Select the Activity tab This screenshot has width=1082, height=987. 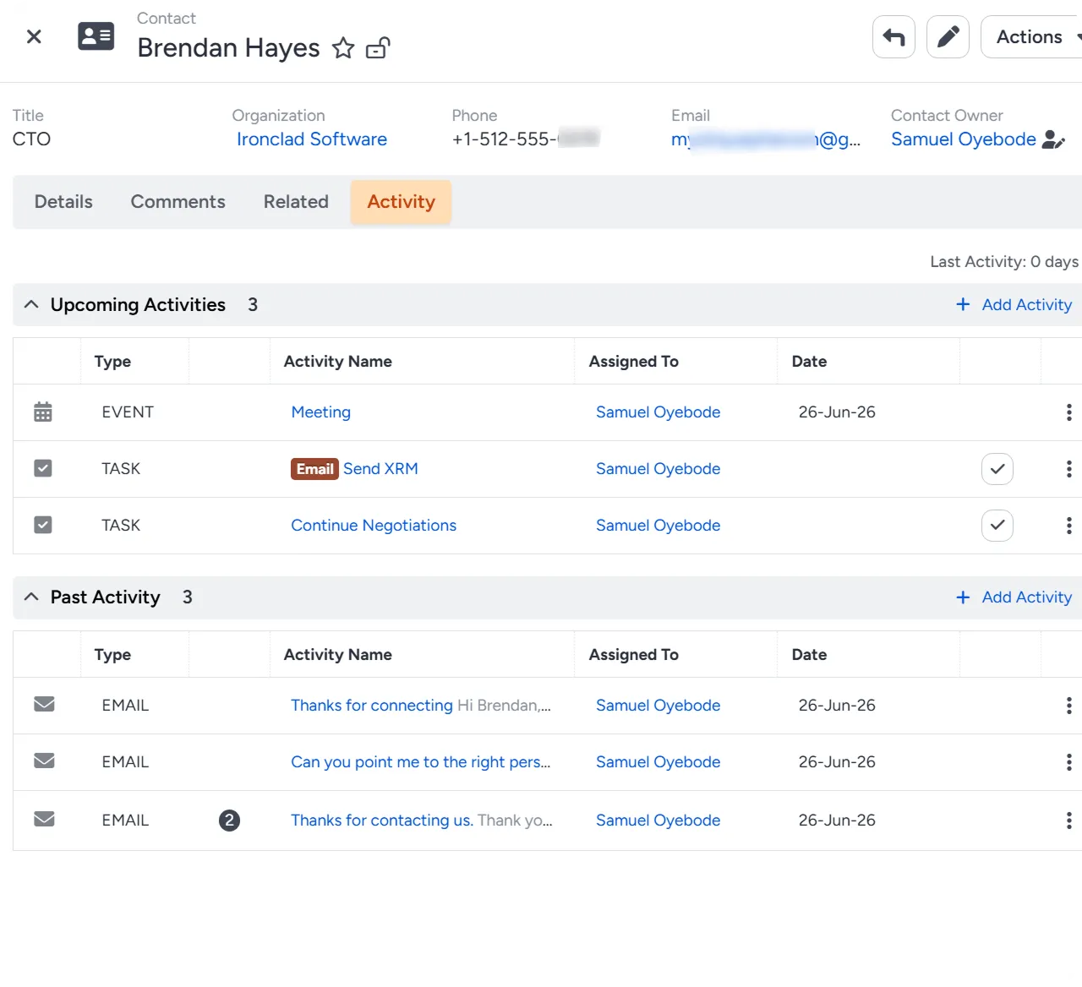401,202
